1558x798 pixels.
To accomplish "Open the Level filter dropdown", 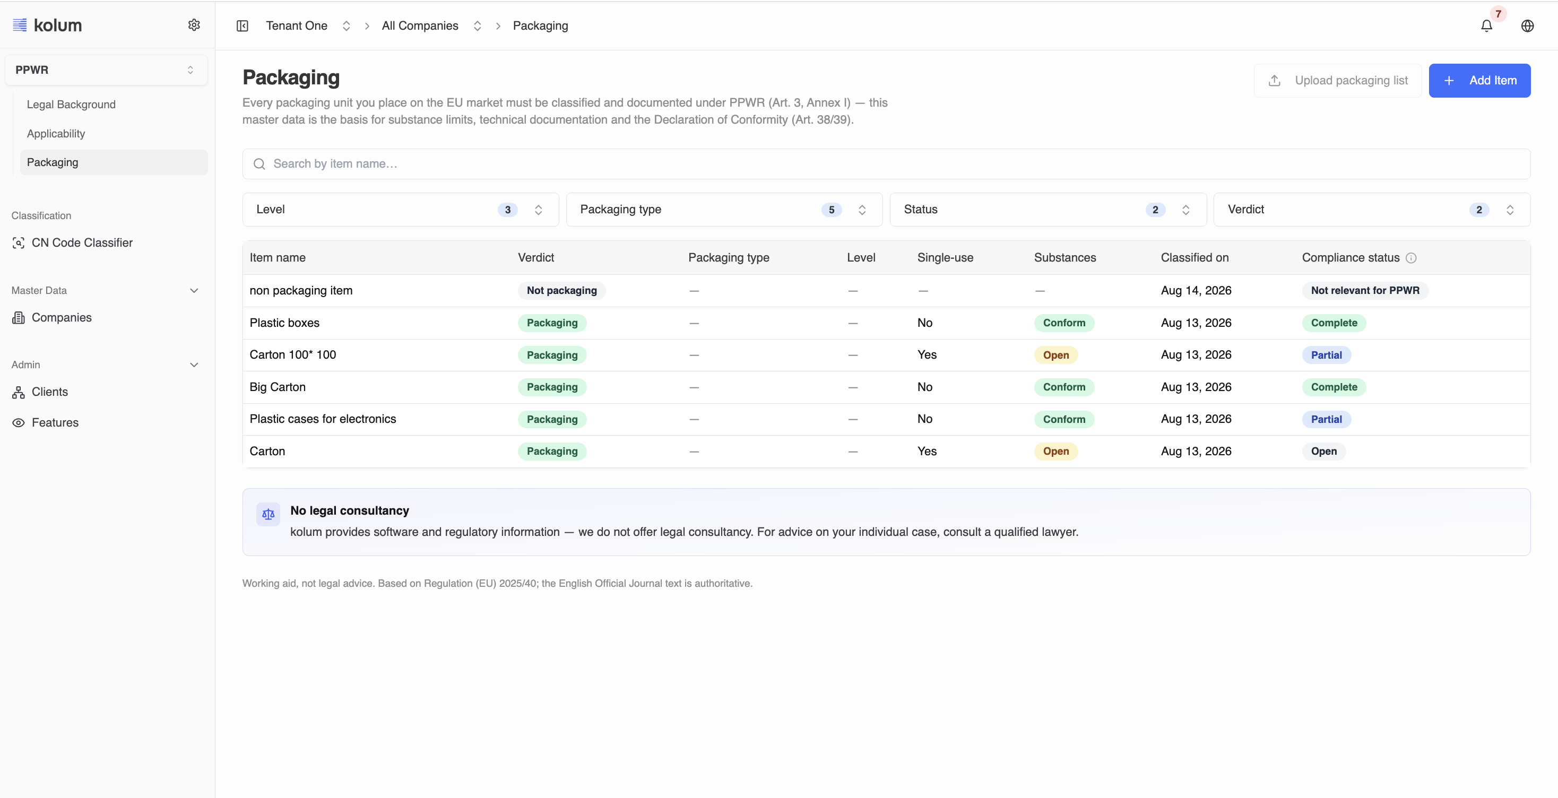I will pos(401,210).
